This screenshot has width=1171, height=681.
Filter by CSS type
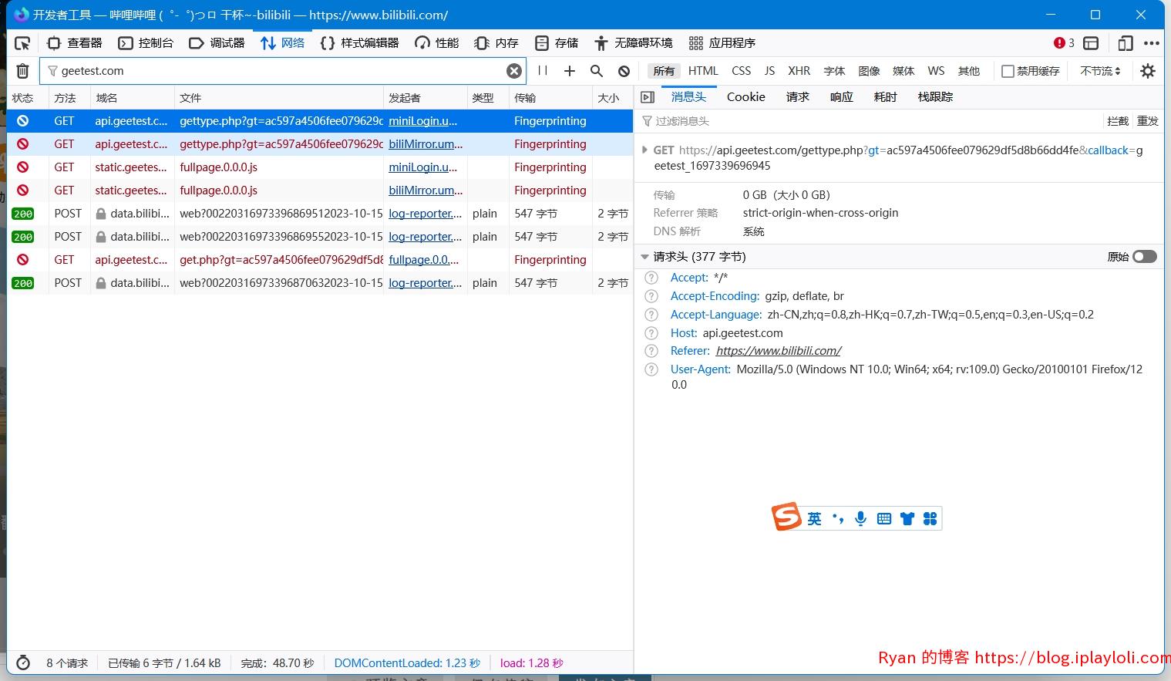click(742, 71)
